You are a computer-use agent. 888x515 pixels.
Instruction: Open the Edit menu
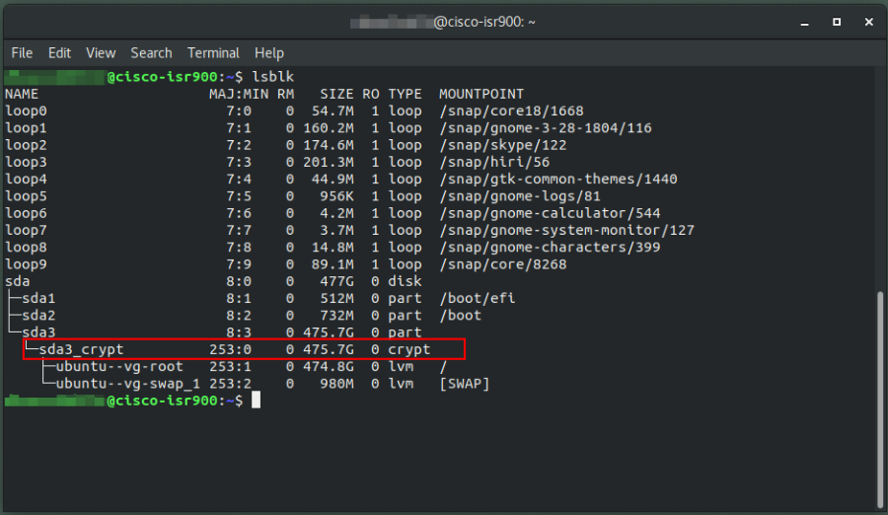pyautogui.click(x=59, y=52)
